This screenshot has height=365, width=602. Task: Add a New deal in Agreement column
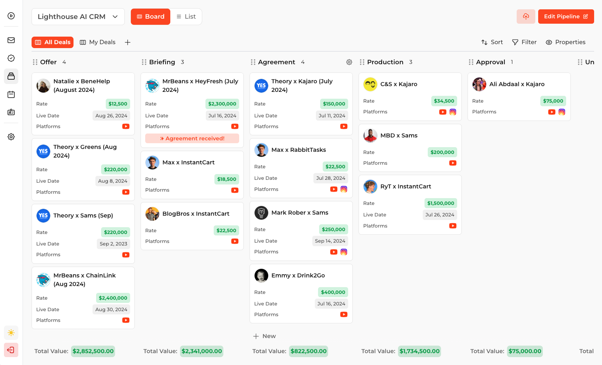tap(265, 336)
